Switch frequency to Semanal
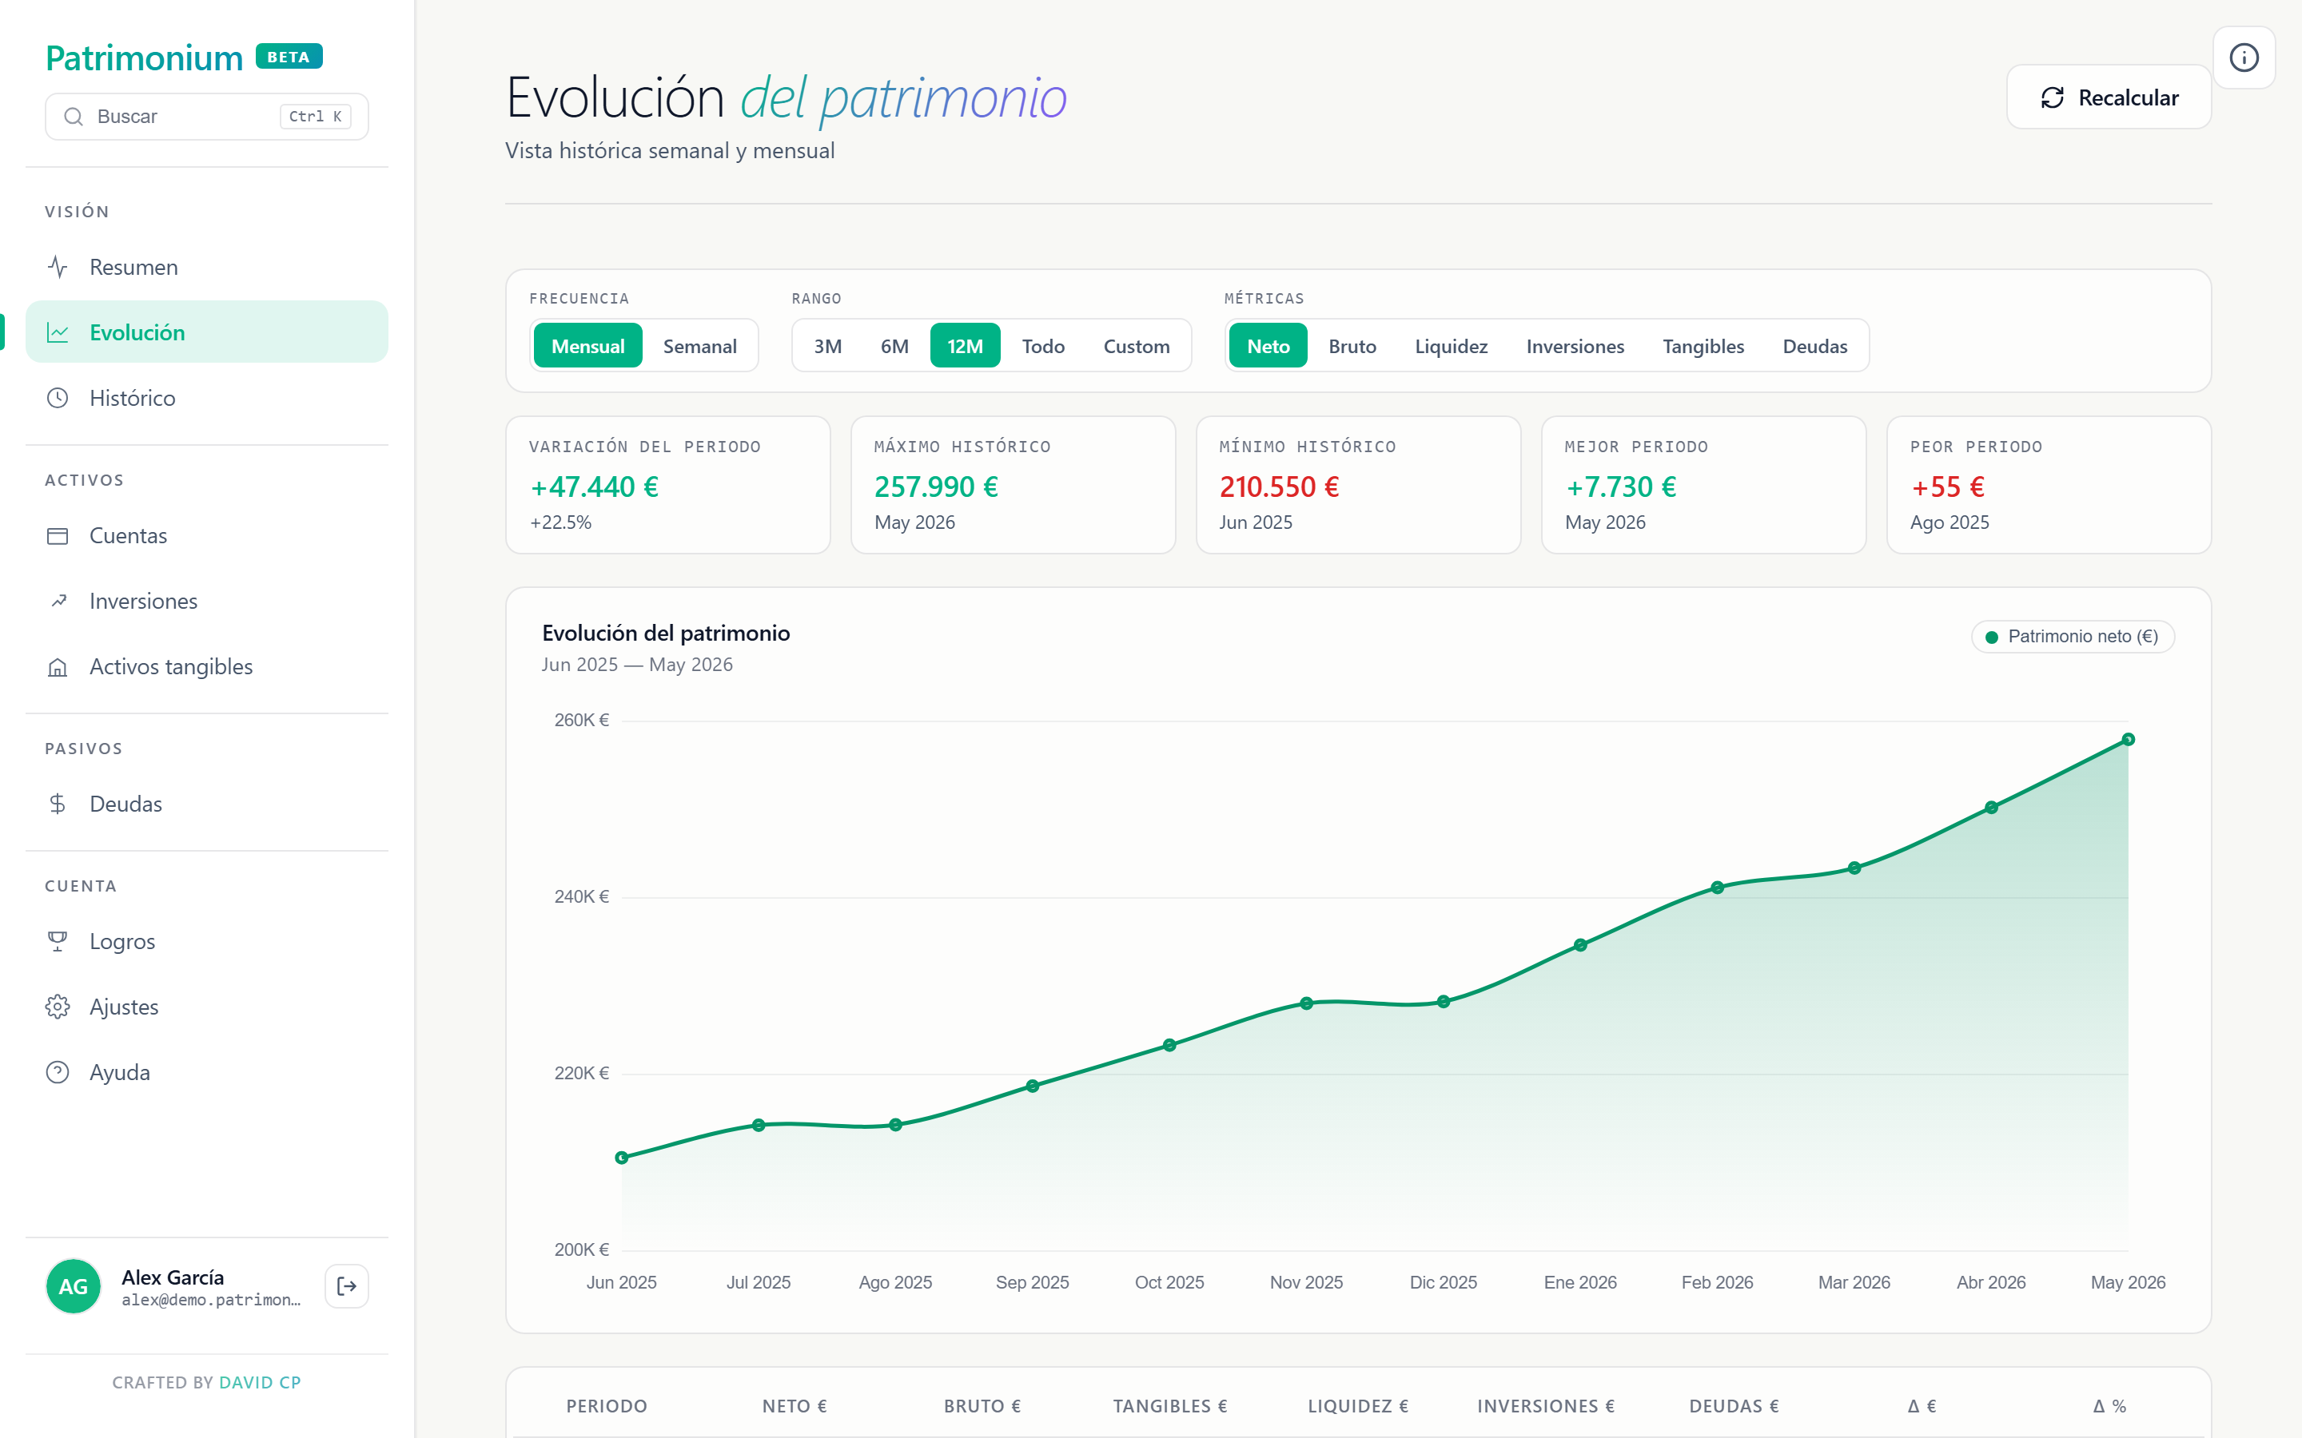The width and height of the screenshot is (2302, 1438). pyautogui.click(x=699, y=346)
